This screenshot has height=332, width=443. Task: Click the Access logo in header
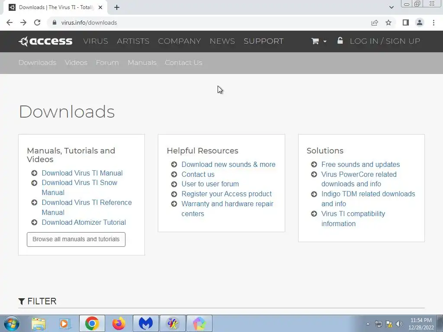(x=45, y=41)
